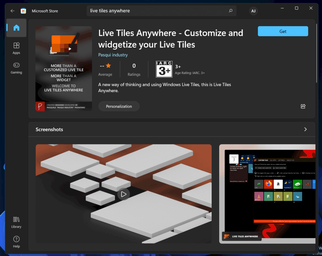Switch to the Screenshots heading
The height and width of the screenshot is (256, 322).
point(49,129)
